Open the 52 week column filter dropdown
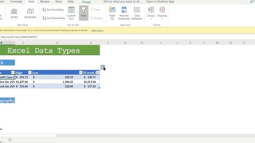Screen dimensions: 255x143 [98, 72]
